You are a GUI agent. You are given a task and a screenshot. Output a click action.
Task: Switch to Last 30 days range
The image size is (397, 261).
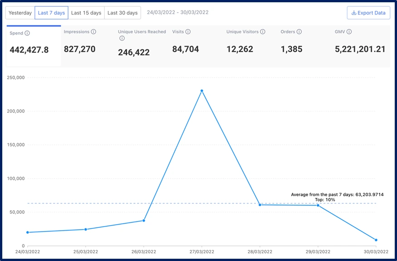123,13
